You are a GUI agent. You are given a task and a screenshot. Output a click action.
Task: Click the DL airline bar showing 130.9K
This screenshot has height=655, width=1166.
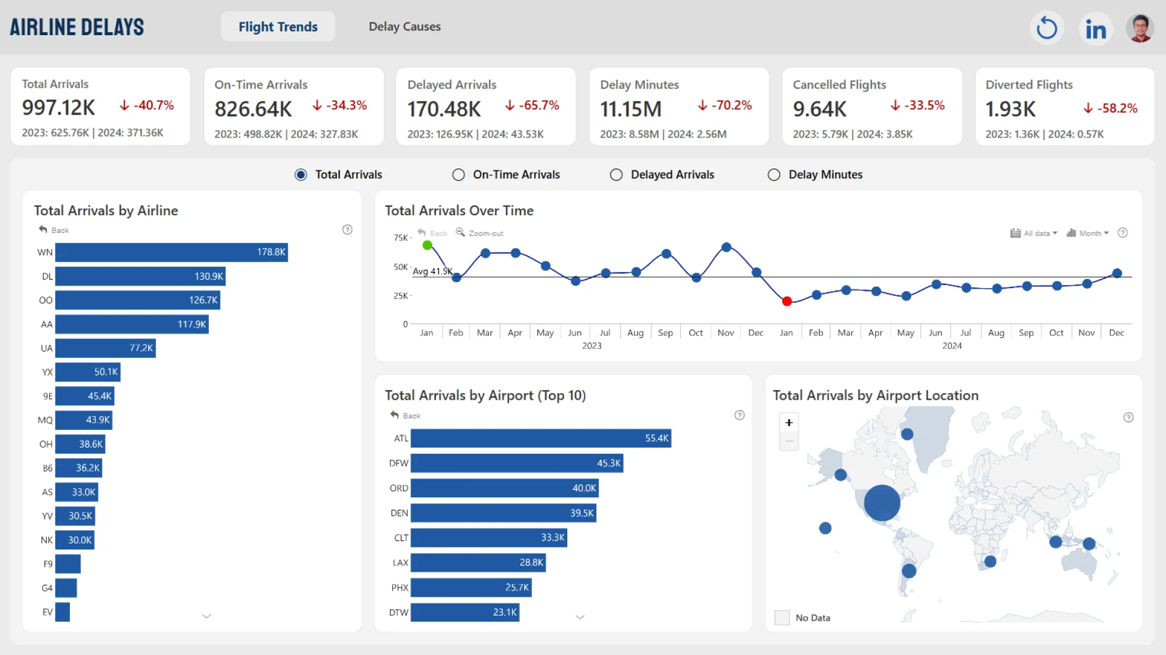140,276
